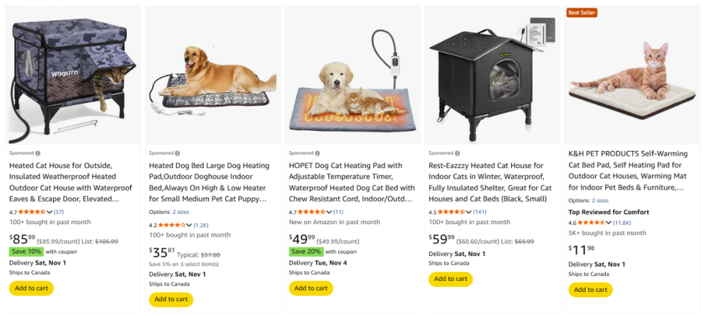
Task: Open rating dropdown arrow beside Wagstro's 37 reviews
Action: click(x=50, y=212)
